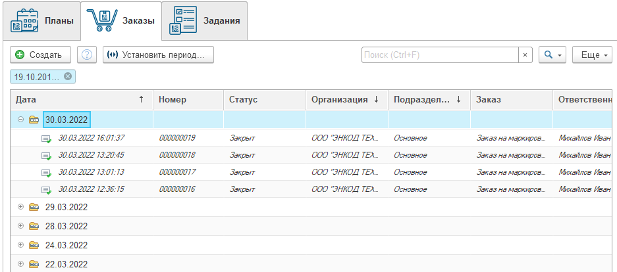Screen dimensions: 617x272
Task: Expand the 29.03.2022 date group
Action: pyautogui.click(x=20, y=207)
